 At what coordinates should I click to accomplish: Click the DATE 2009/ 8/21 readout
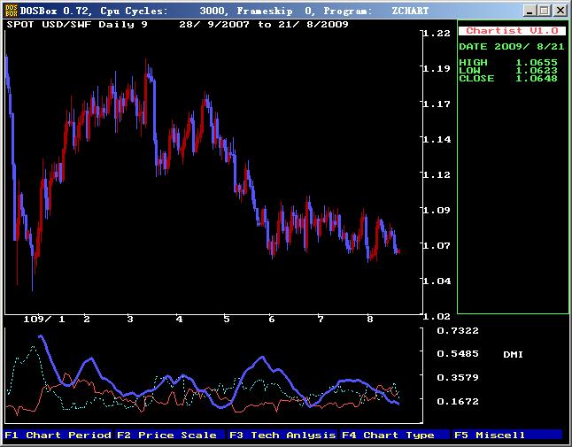pos(512,47)
